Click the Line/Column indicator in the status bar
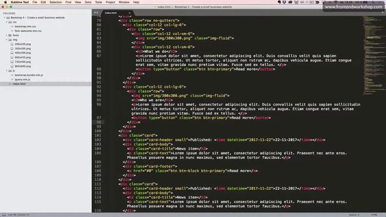Screen dimensions: 386x217 point(18,215)
